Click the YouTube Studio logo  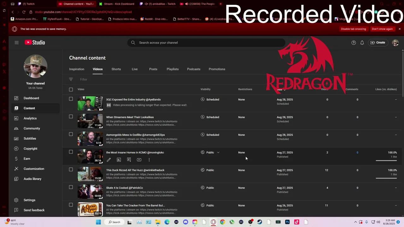click(x=35, y=43)
